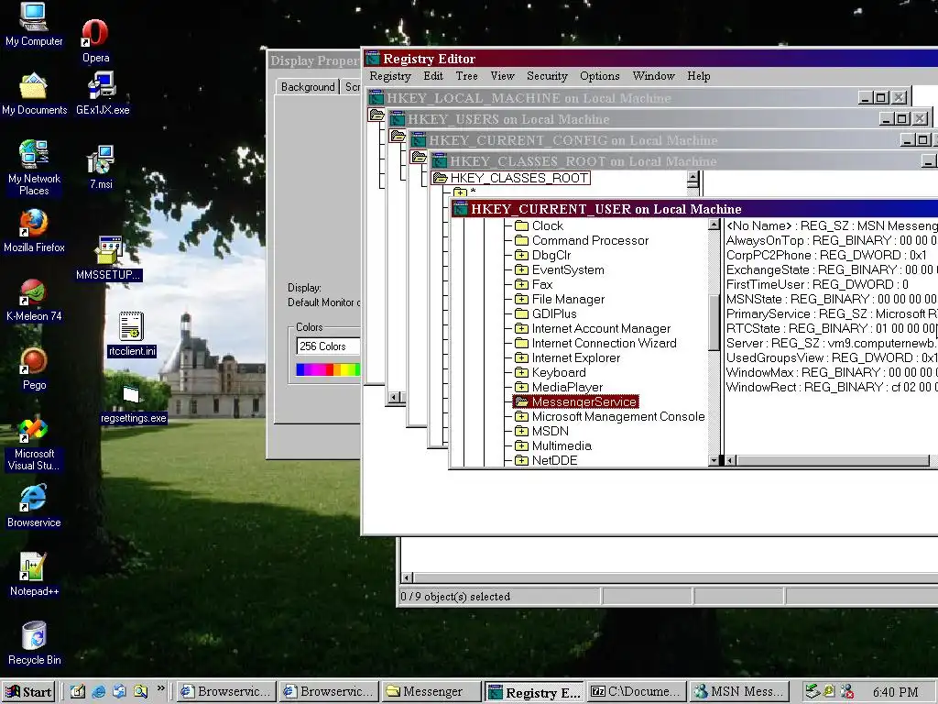Select the Recycle Bin icon
Screen dimensions: 938x704
(x=34, y=643)
